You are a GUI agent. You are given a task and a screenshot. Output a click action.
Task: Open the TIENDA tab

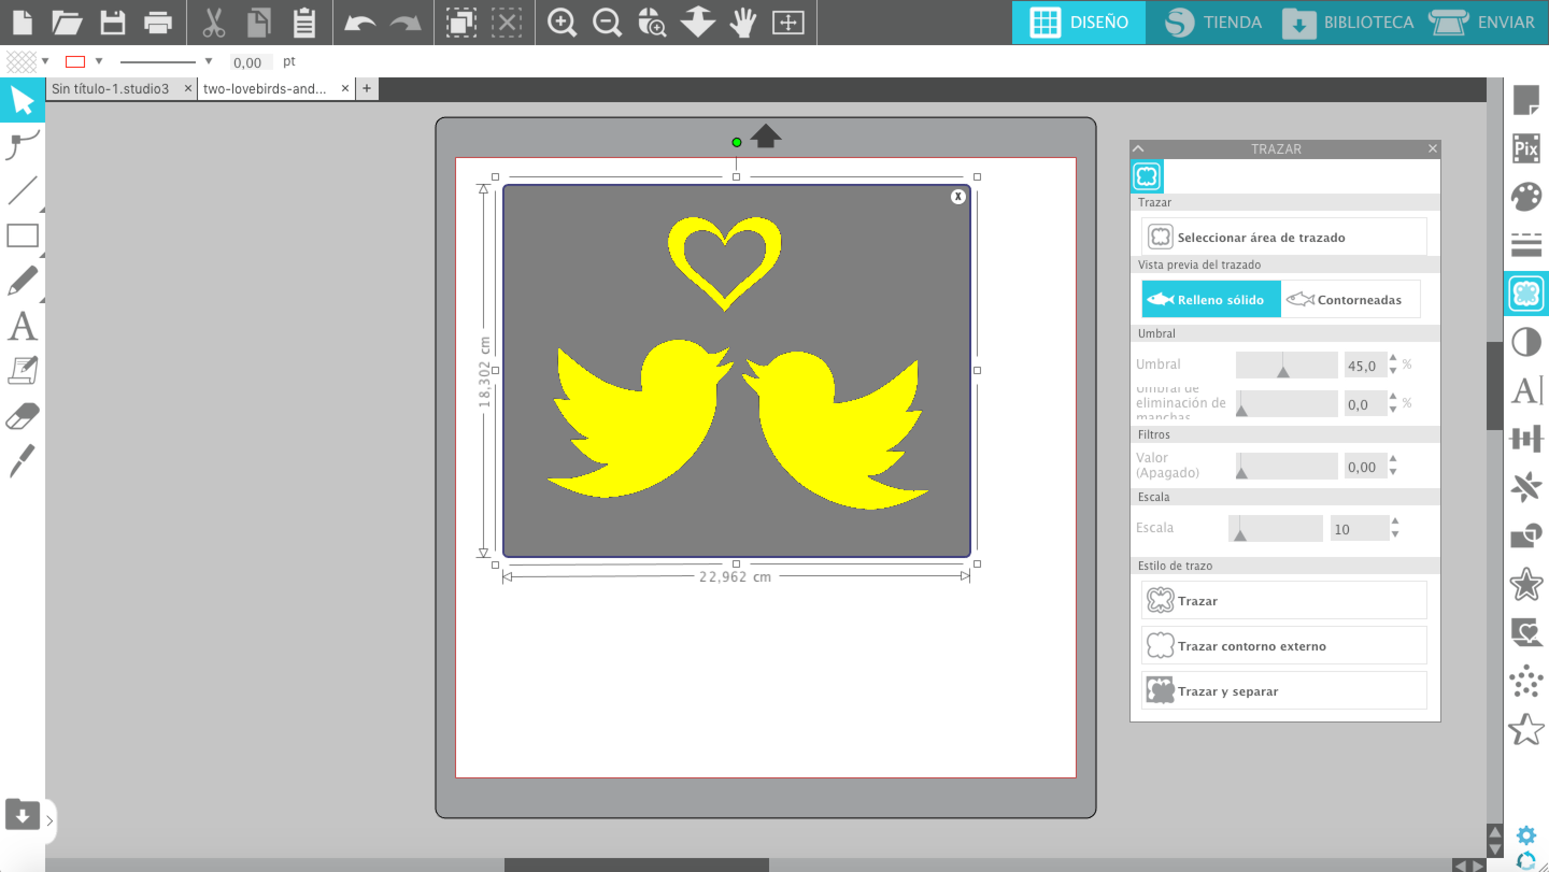click(1213, 22)
